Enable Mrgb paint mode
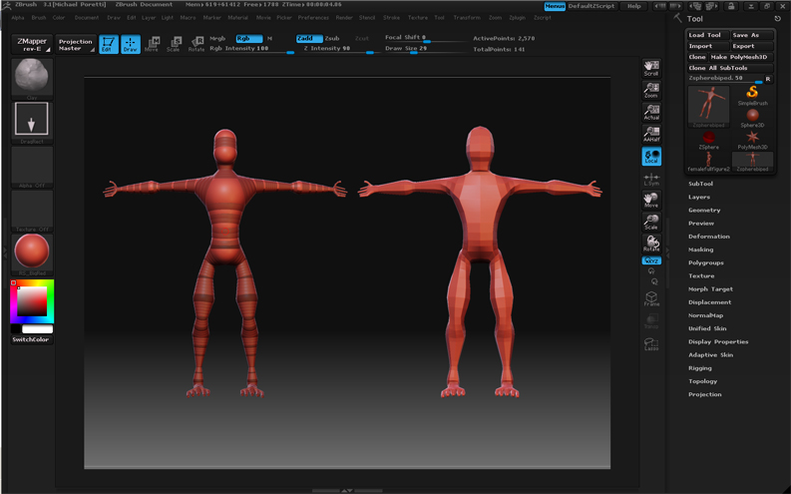 [x=217, y=38]
